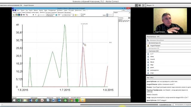Image resolution: width=191 pixels, height=107 pixels.
Task: Select participant 'Marat' in the attendees list
Action: point(152,62)
